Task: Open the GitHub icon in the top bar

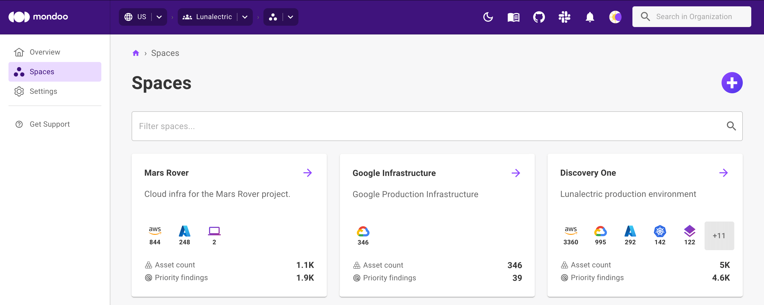Action: click(539, 17)
